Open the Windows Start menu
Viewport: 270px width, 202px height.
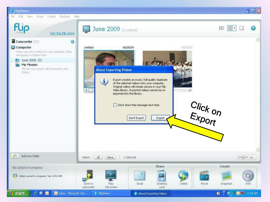18,193
